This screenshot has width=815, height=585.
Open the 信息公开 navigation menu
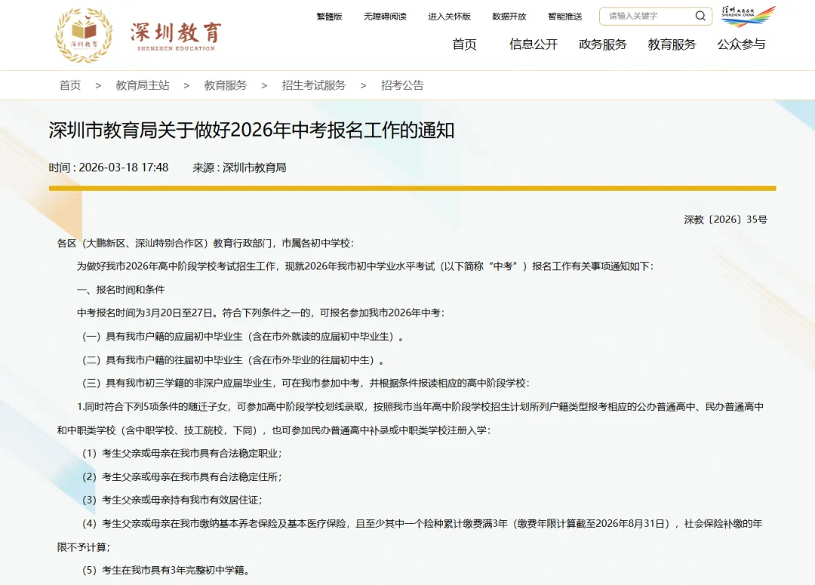(x=534, y=44)
